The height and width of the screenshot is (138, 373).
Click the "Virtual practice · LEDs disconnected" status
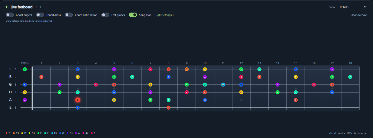348,133
